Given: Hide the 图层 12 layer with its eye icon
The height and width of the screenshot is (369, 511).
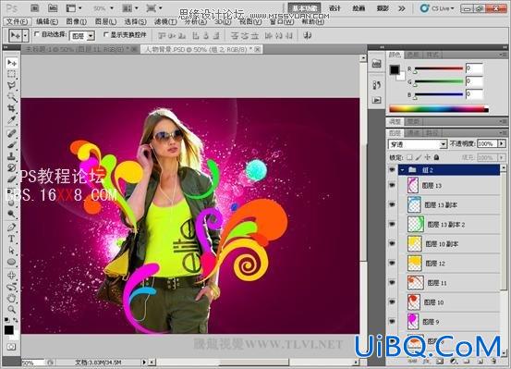Looking at the screenshot, I should 392,263.
